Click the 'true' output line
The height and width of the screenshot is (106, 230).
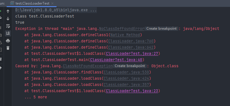[20, 22]
